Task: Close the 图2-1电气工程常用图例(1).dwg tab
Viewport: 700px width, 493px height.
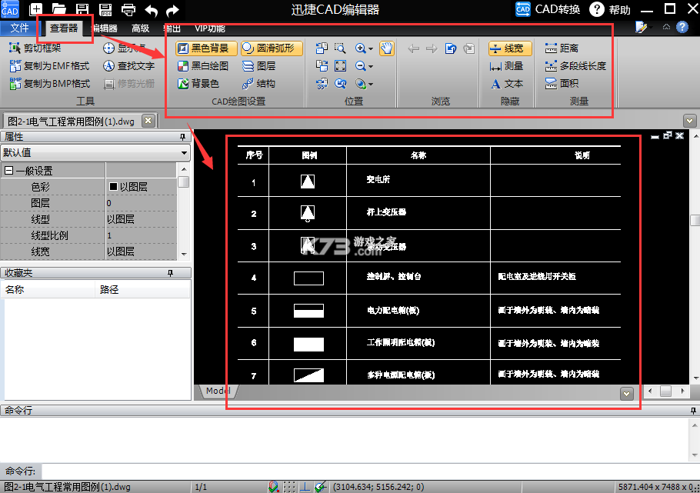Action: 148,121
